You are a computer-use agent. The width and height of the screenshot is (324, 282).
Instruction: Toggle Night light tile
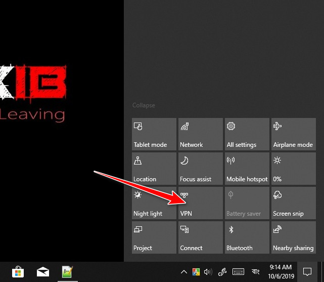tap(154, 203)
